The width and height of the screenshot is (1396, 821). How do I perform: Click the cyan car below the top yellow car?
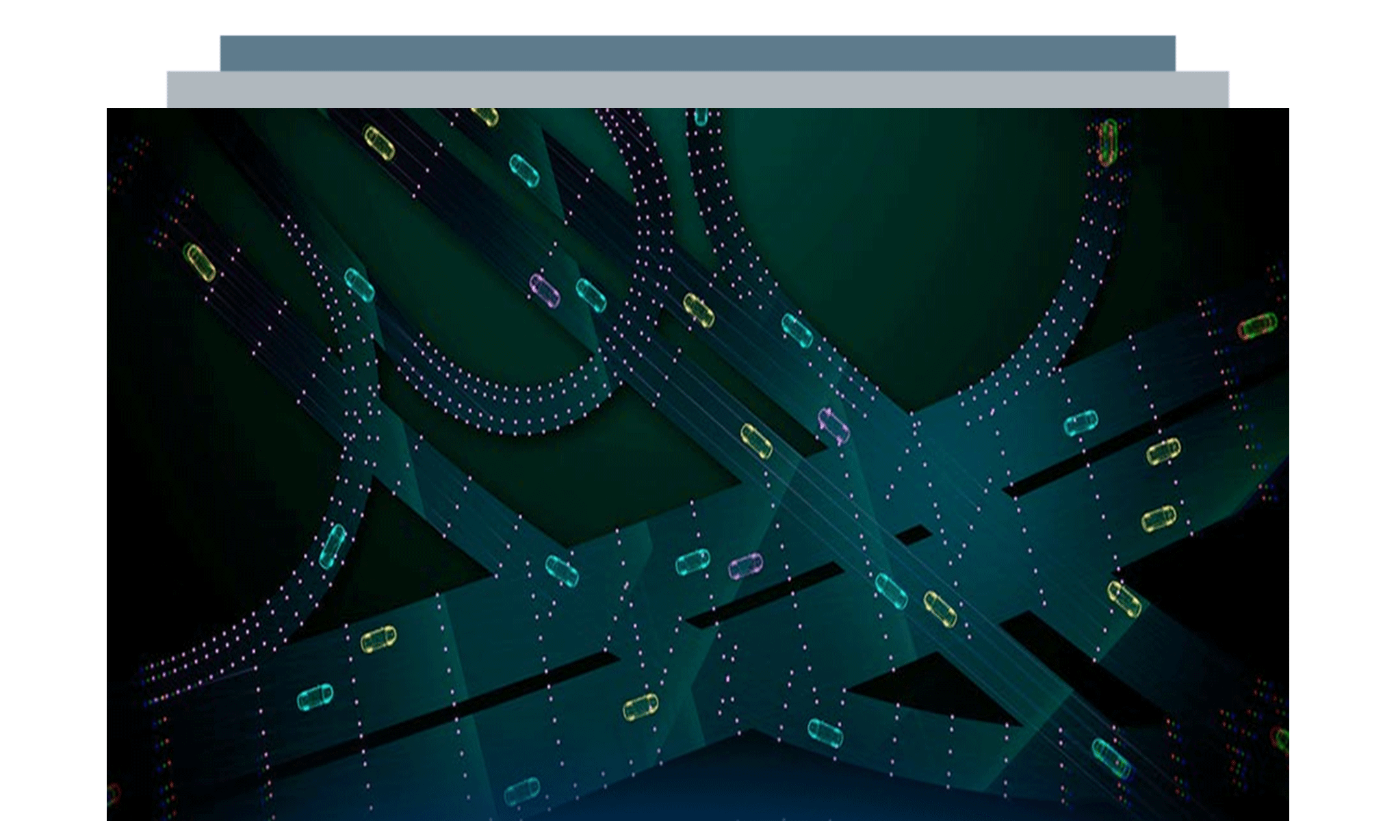(x=523, y=170)
